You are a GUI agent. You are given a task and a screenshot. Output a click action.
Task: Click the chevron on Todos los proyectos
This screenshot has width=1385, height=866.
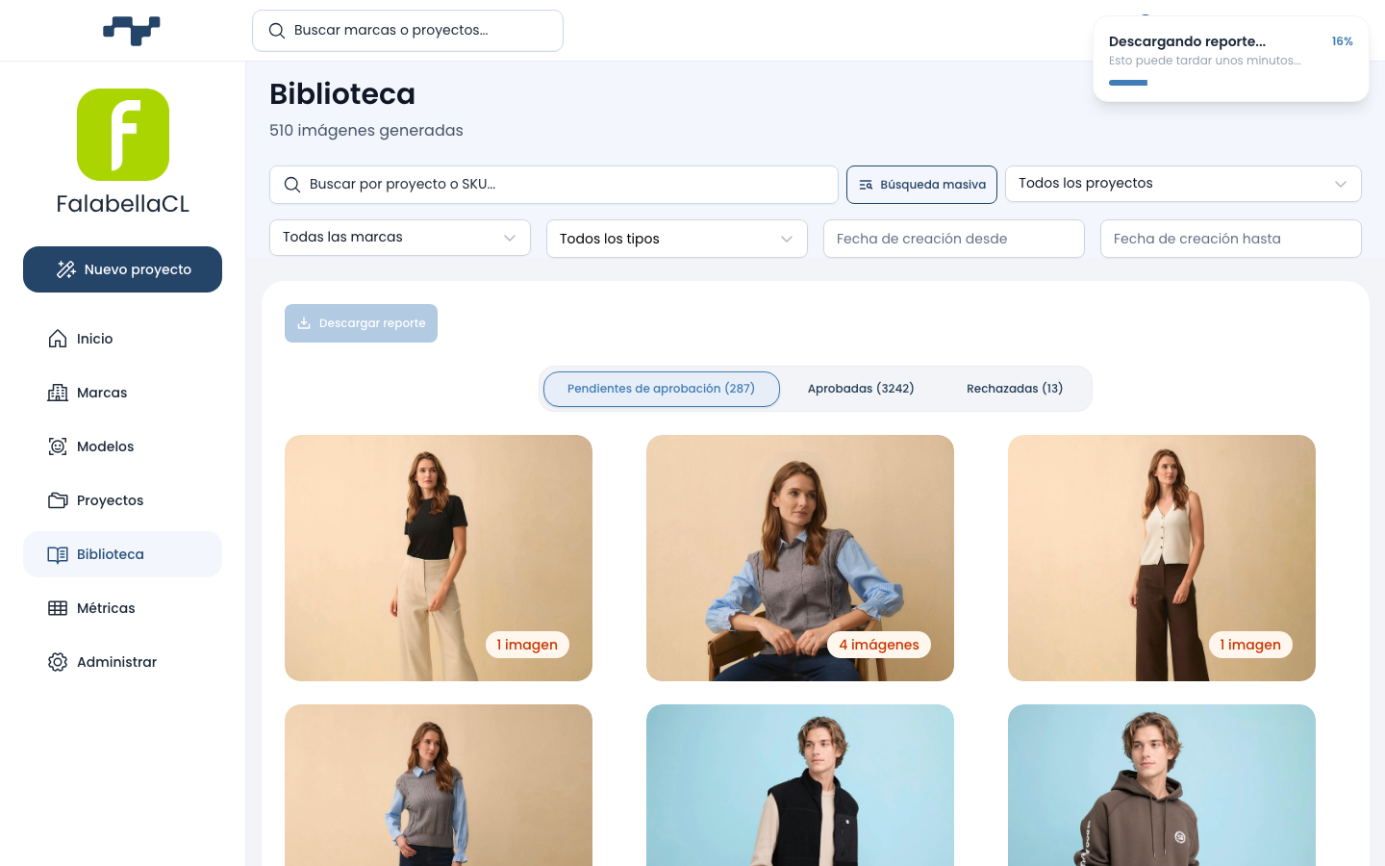click(x=1341, y=184)
